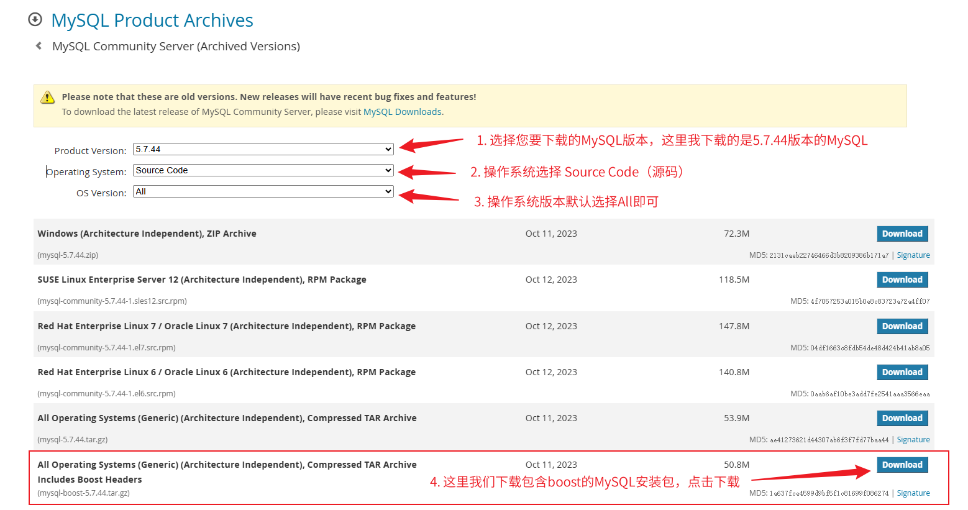The height and width of the screenshot is (510, 968).
Task: Click the MySQL Product Archives heading
Action: (152, 20)
